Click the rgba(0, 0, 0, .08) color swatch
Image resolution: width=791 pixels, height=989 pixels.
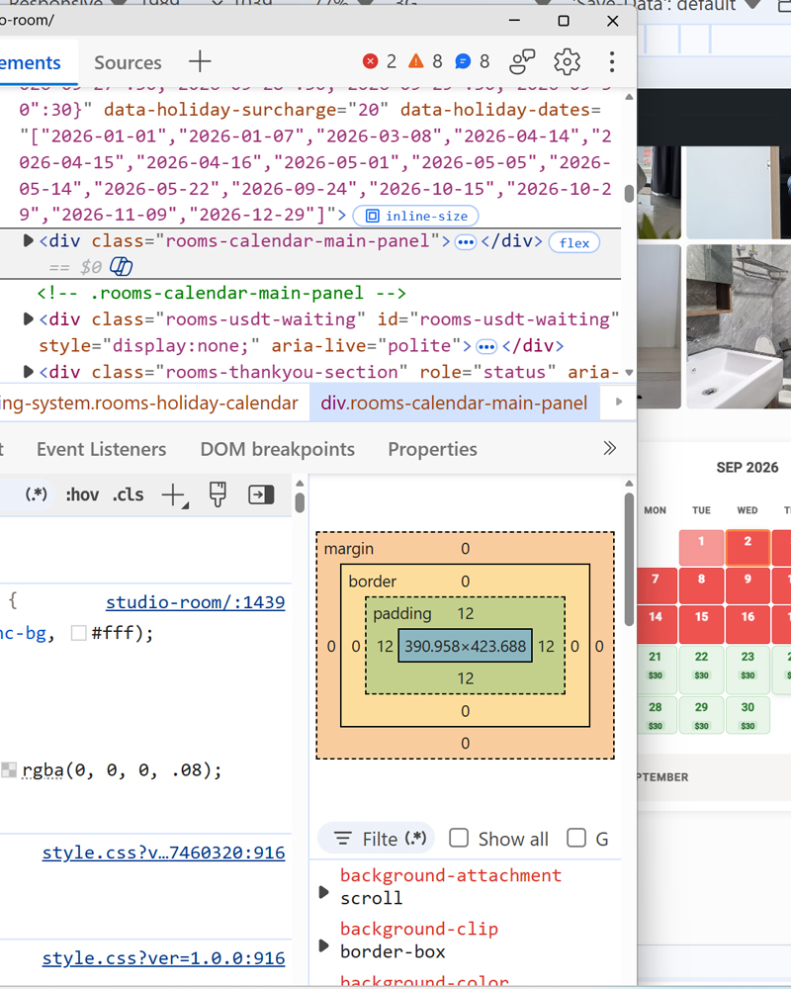(x=9, y=769)
